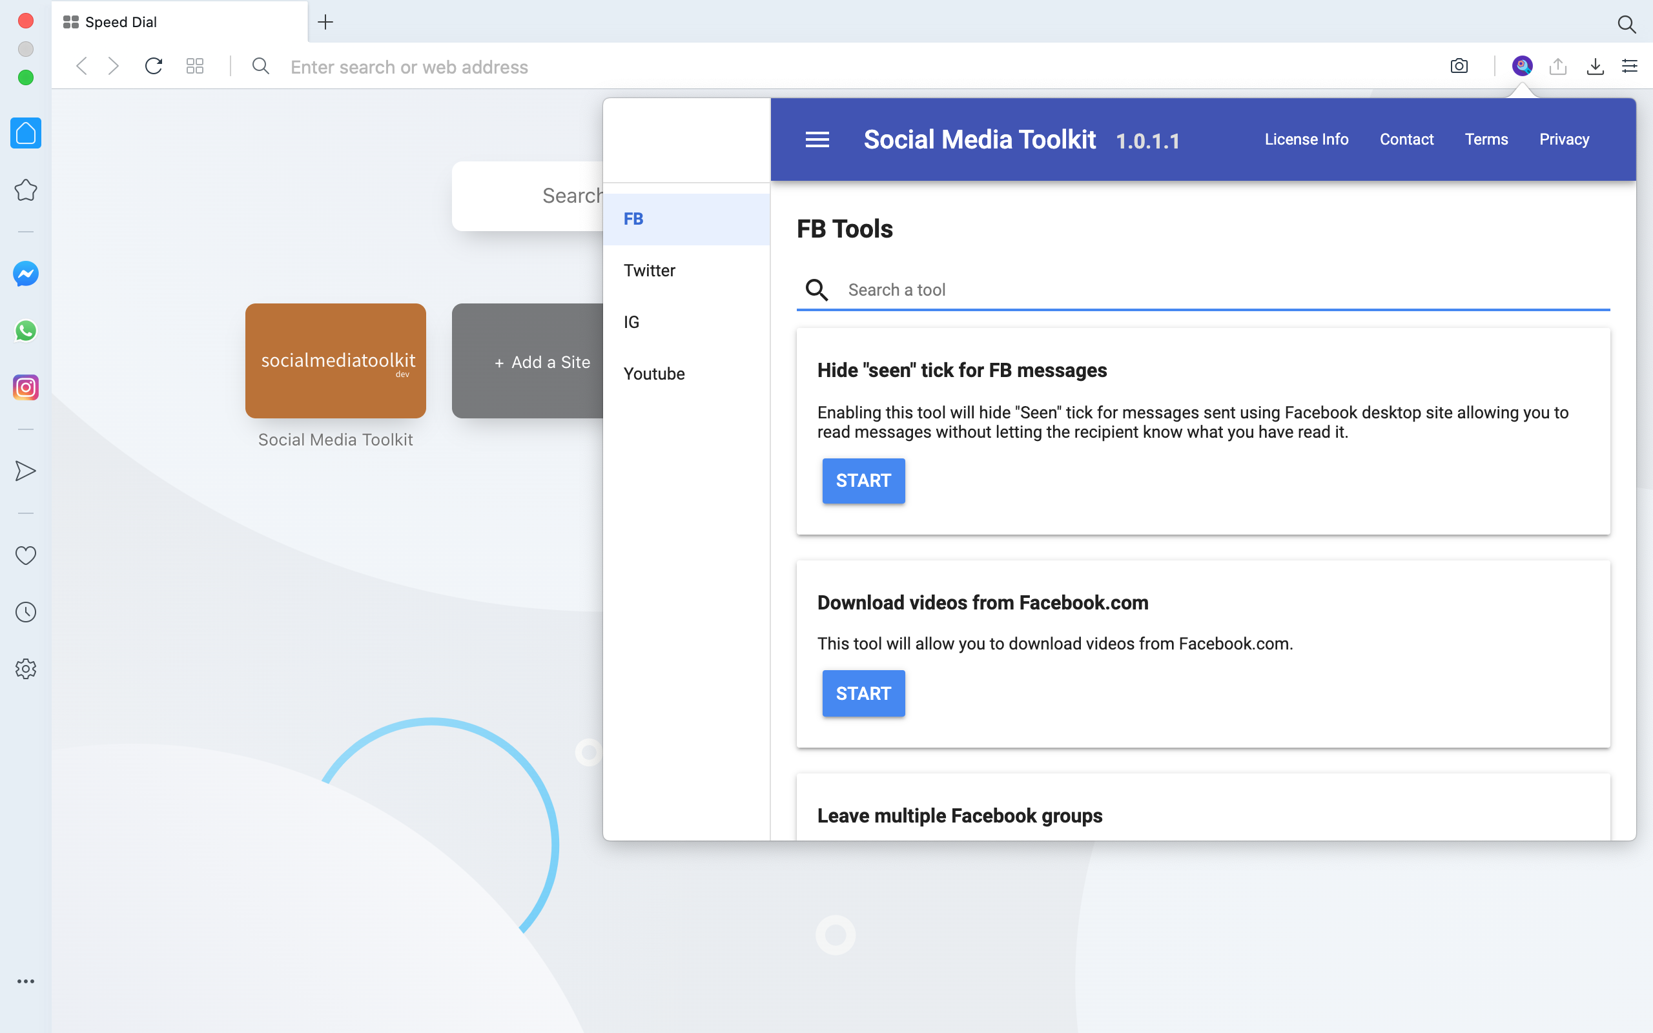Image resolution: width=1653 pixels, height=1033 pixels.
Task: Start the Download videos from Facebook tool
Action: pos(863,693)
